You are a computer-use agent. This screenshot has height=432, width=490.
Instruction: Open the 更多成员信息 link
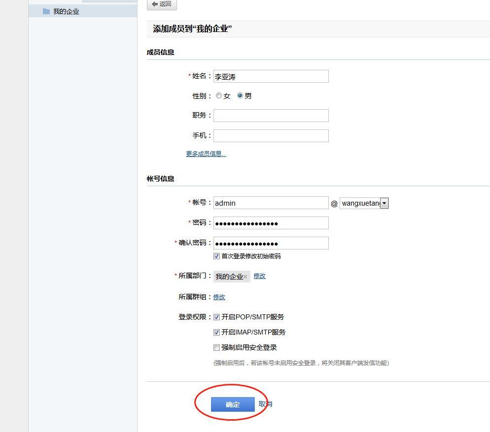(x=205, y=154)
